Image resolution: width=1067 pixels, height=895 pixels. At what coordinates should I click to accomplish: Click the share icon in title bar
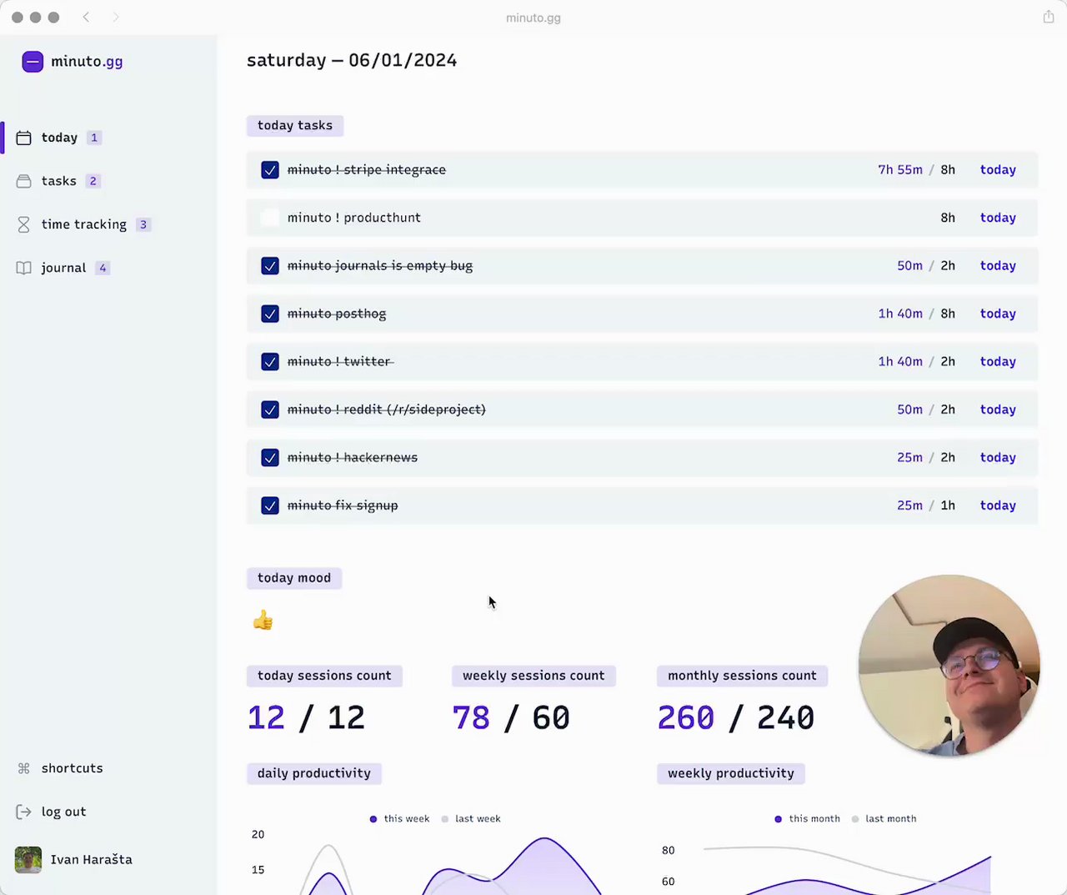(x=1049, y=17)
